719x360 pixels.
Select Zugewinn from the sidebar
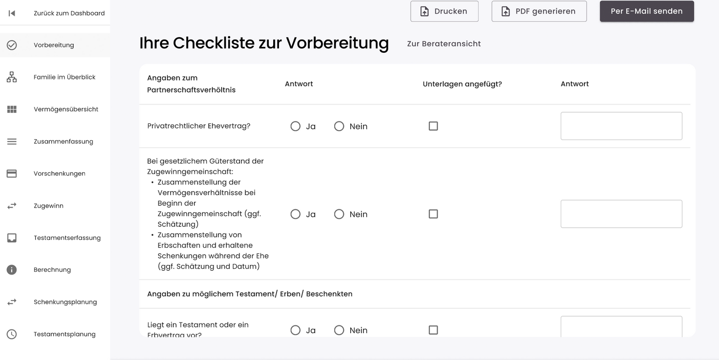(x=55, y=206)
